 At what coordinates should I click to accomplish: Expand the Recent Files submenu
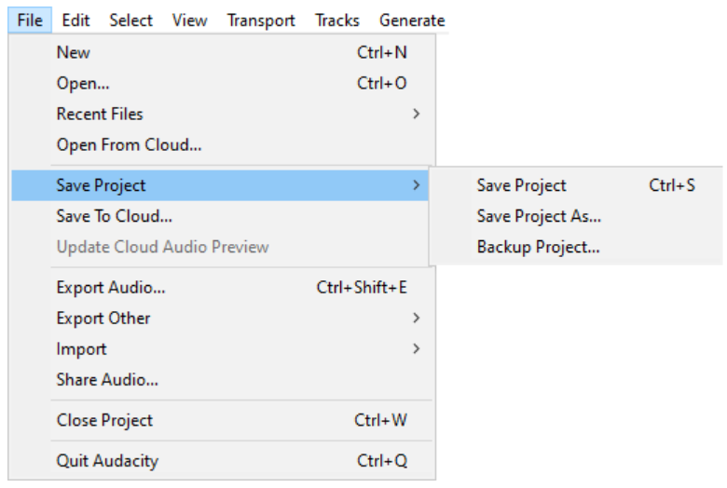[x=222, y=114]
